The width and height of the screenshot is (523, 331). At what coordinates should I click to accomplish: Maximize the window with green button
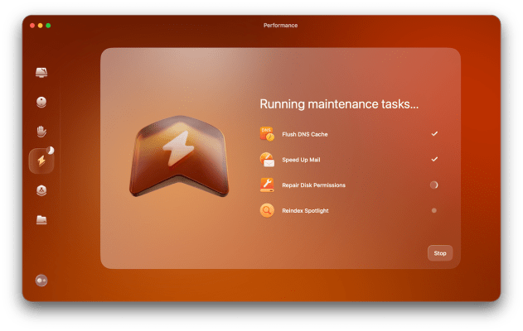[x=48, y=26]
